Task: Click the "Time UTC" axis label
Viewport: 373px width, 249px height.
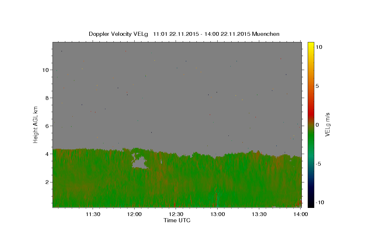Action: pos(177,220)
